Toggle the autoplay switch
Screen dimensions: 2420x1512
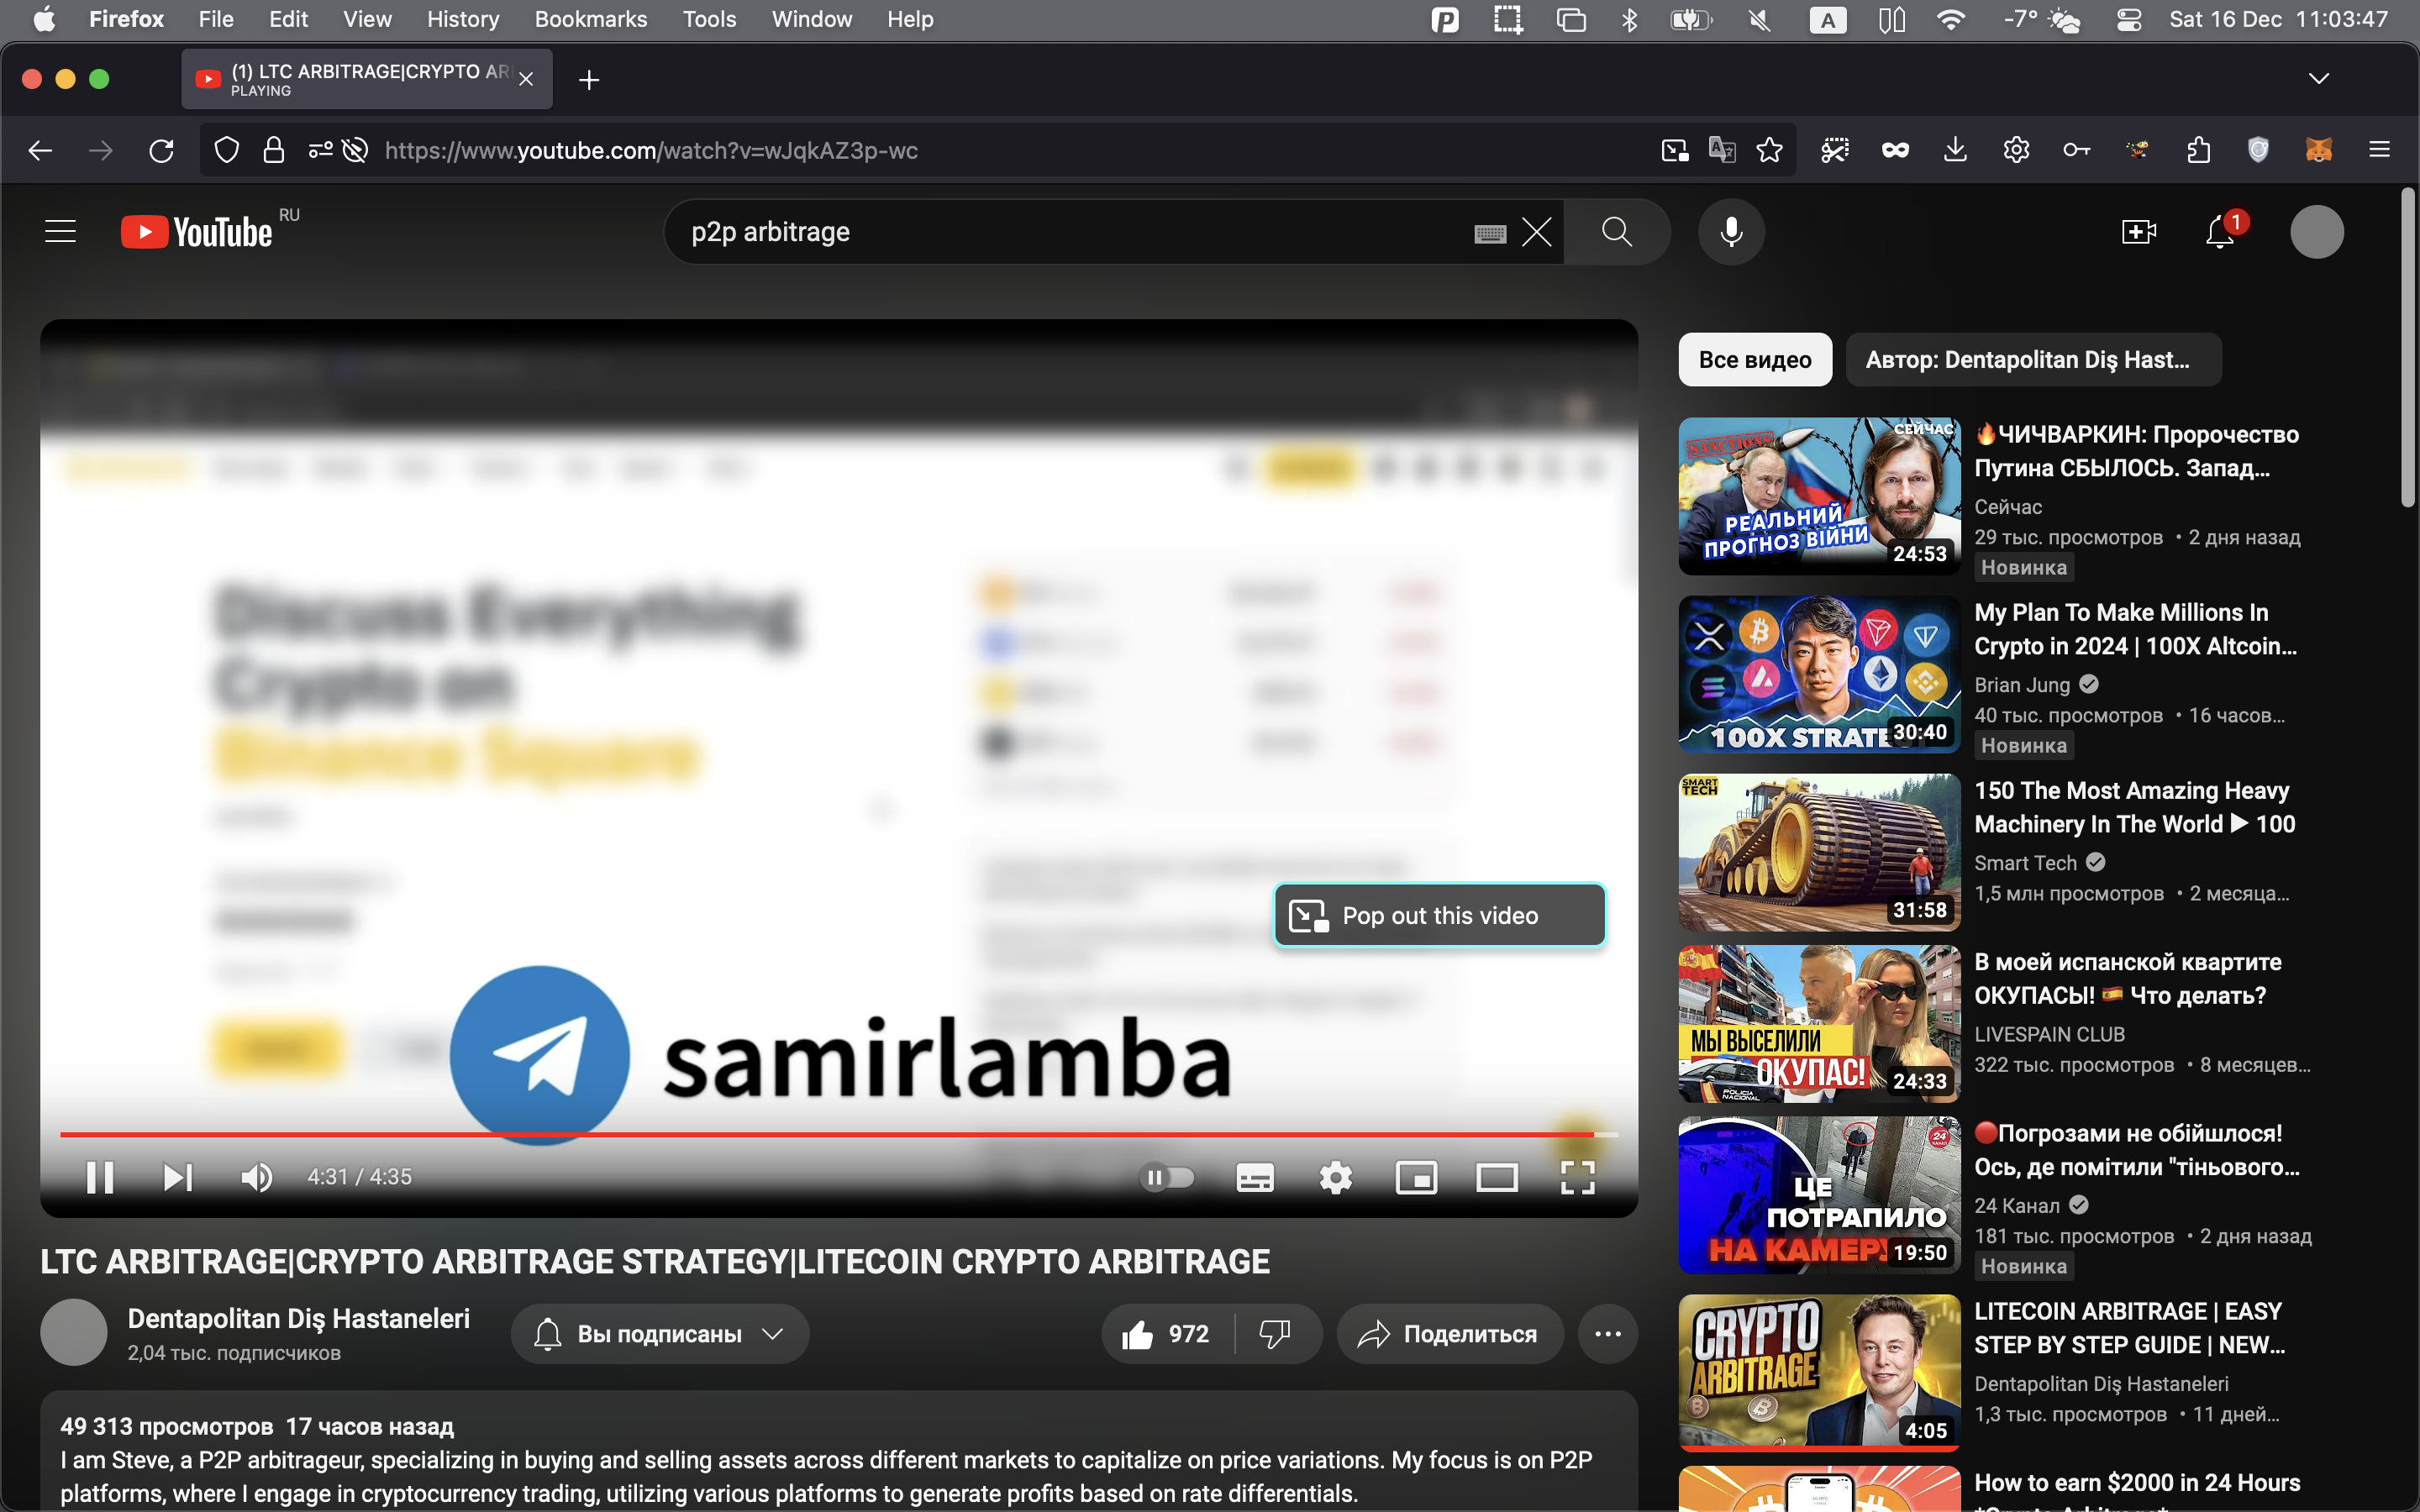coord(1168,1177)
